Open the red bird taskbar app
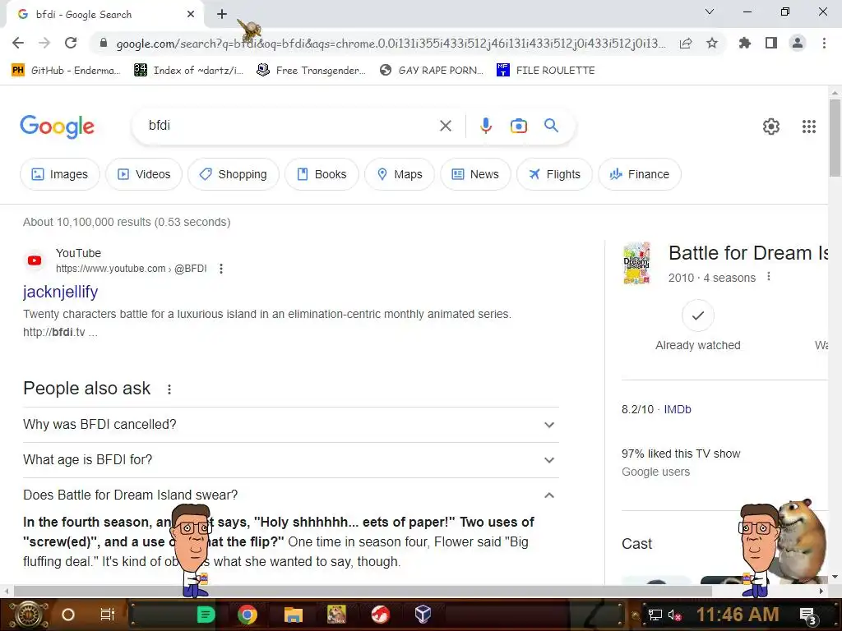842x631 pixels. click(x=380, y=615)
